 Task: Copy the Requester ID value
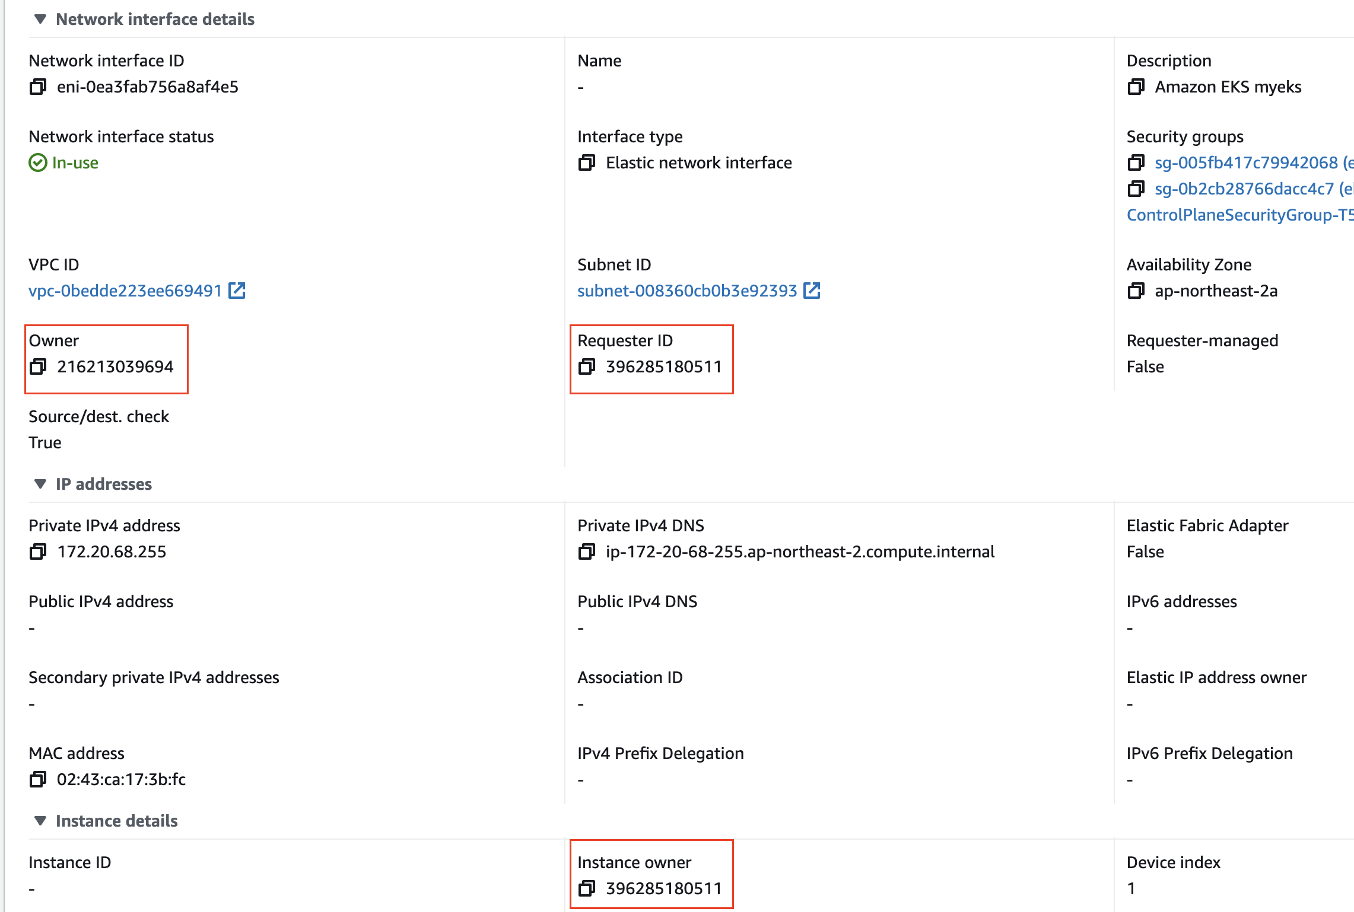[587, 366]
